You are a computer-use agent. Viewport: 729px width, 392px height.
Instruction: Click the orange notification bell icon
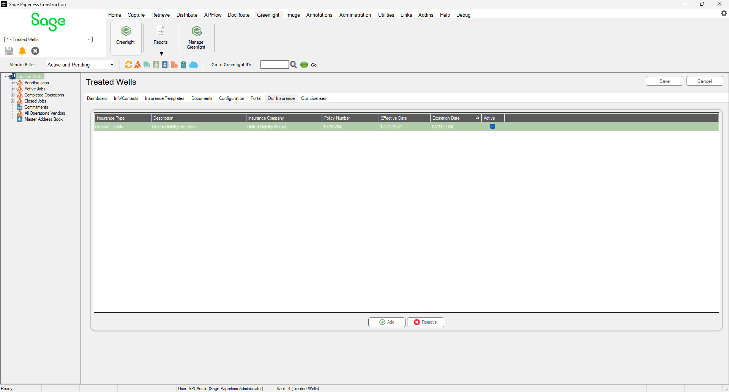pyautogui.click(x=22, y=51)
